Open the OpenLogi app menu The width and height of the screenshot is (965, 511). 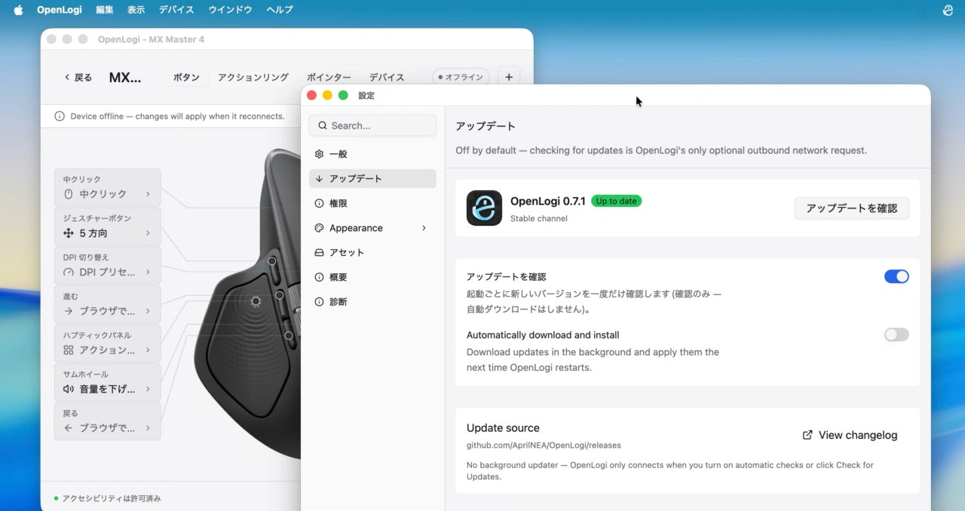(60, 10)
